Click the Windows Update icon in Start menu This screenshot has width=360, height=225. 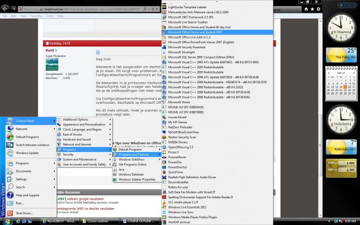10,153
